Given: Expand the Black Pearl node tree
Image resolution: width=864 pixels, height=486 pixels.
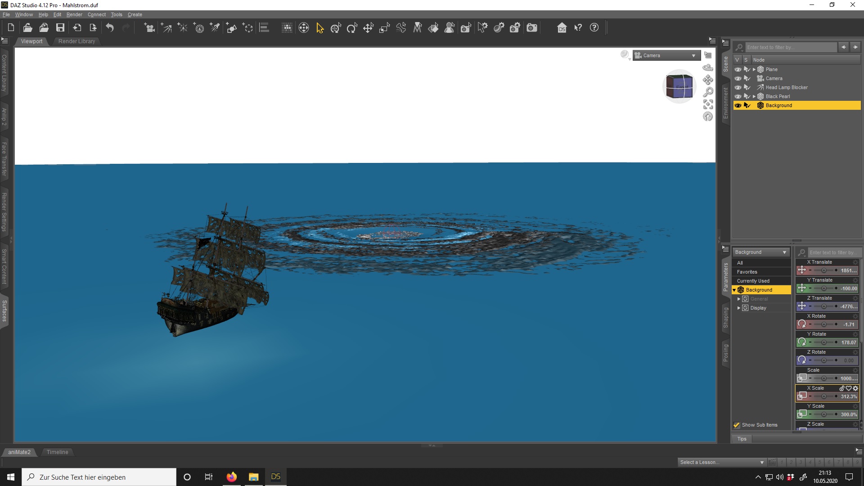Looking at the screenshot, I should coord(754,96).
